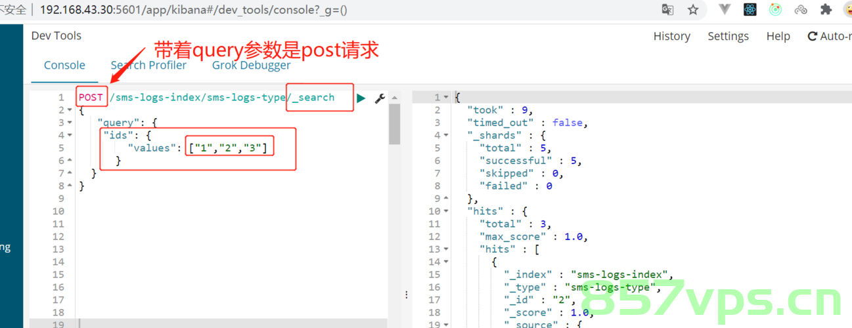Open the Vue devtools extension

tap(725, 9)
